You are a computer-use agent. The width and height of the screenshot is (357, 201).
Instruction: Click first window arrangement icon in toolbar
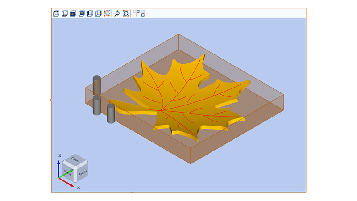(x=137, y=12)
